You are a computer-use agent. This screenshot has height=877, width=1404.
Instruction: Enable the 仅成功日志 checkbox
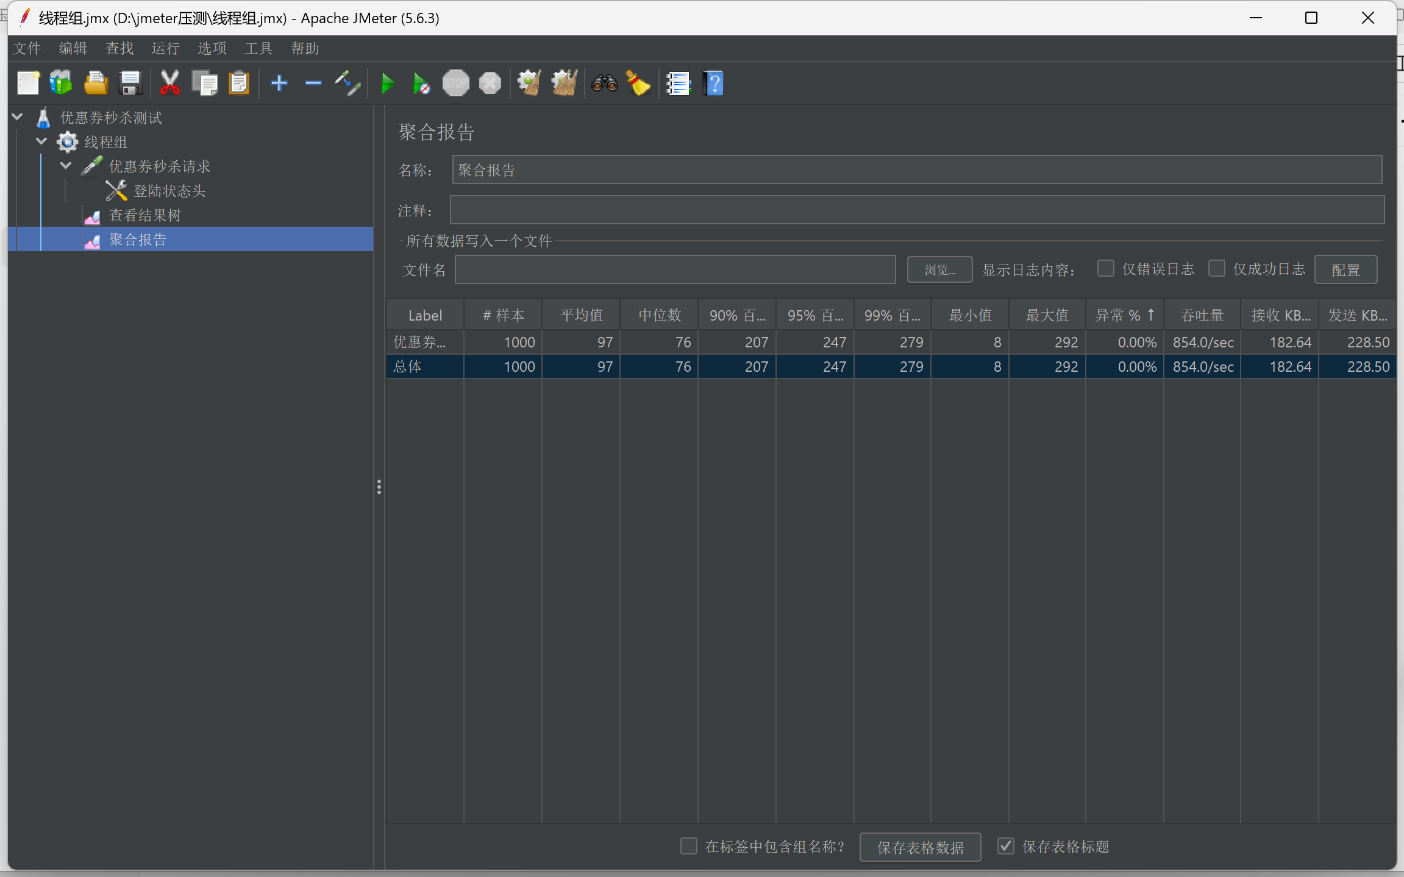1217,269
